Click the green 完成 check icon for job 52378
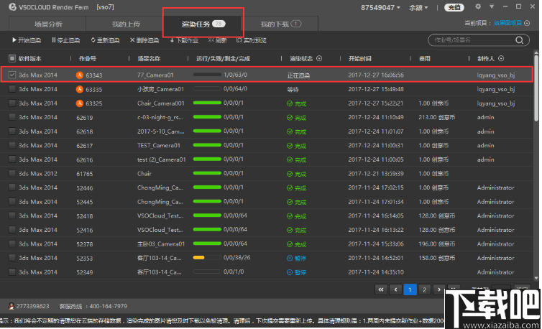542x329 pixels. coord(290,244)
